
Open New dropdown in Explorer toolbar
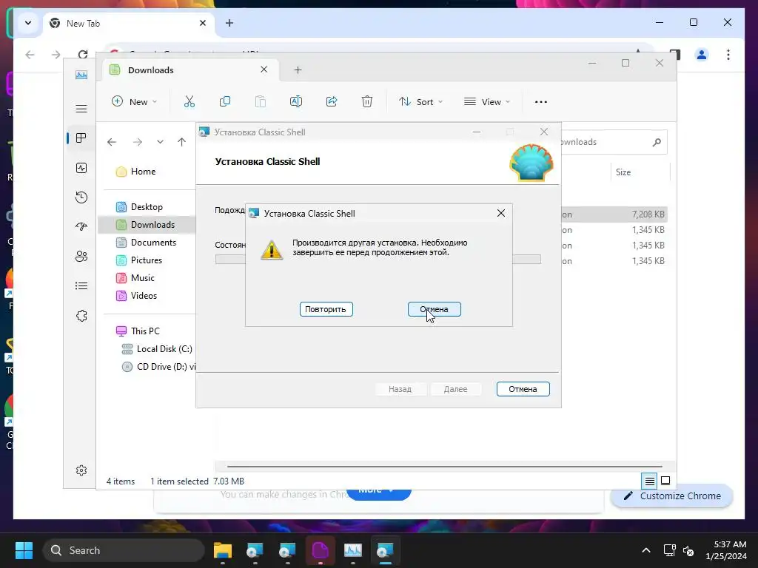(135, 101)
